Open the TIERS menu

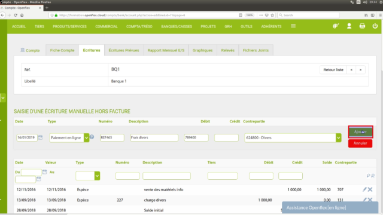coord(39,26)
